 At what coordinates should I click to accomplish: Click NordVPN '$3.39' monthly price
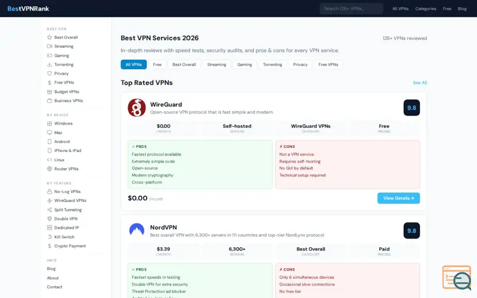coord(163,249)
